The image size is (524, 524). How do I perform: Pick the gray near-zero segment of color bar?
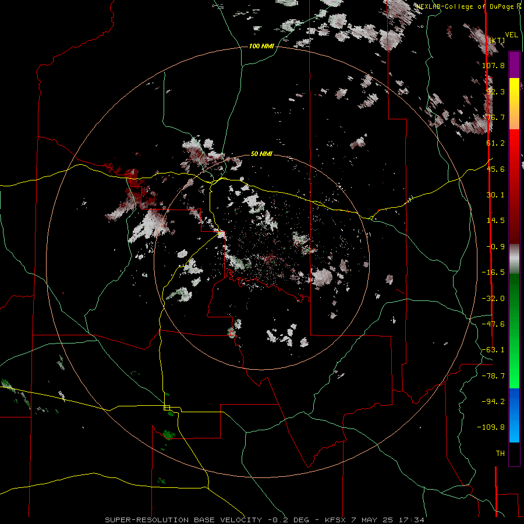514,259
